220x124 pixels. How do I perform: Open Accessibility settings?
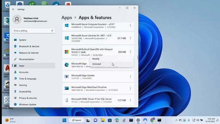pos(34,92)
